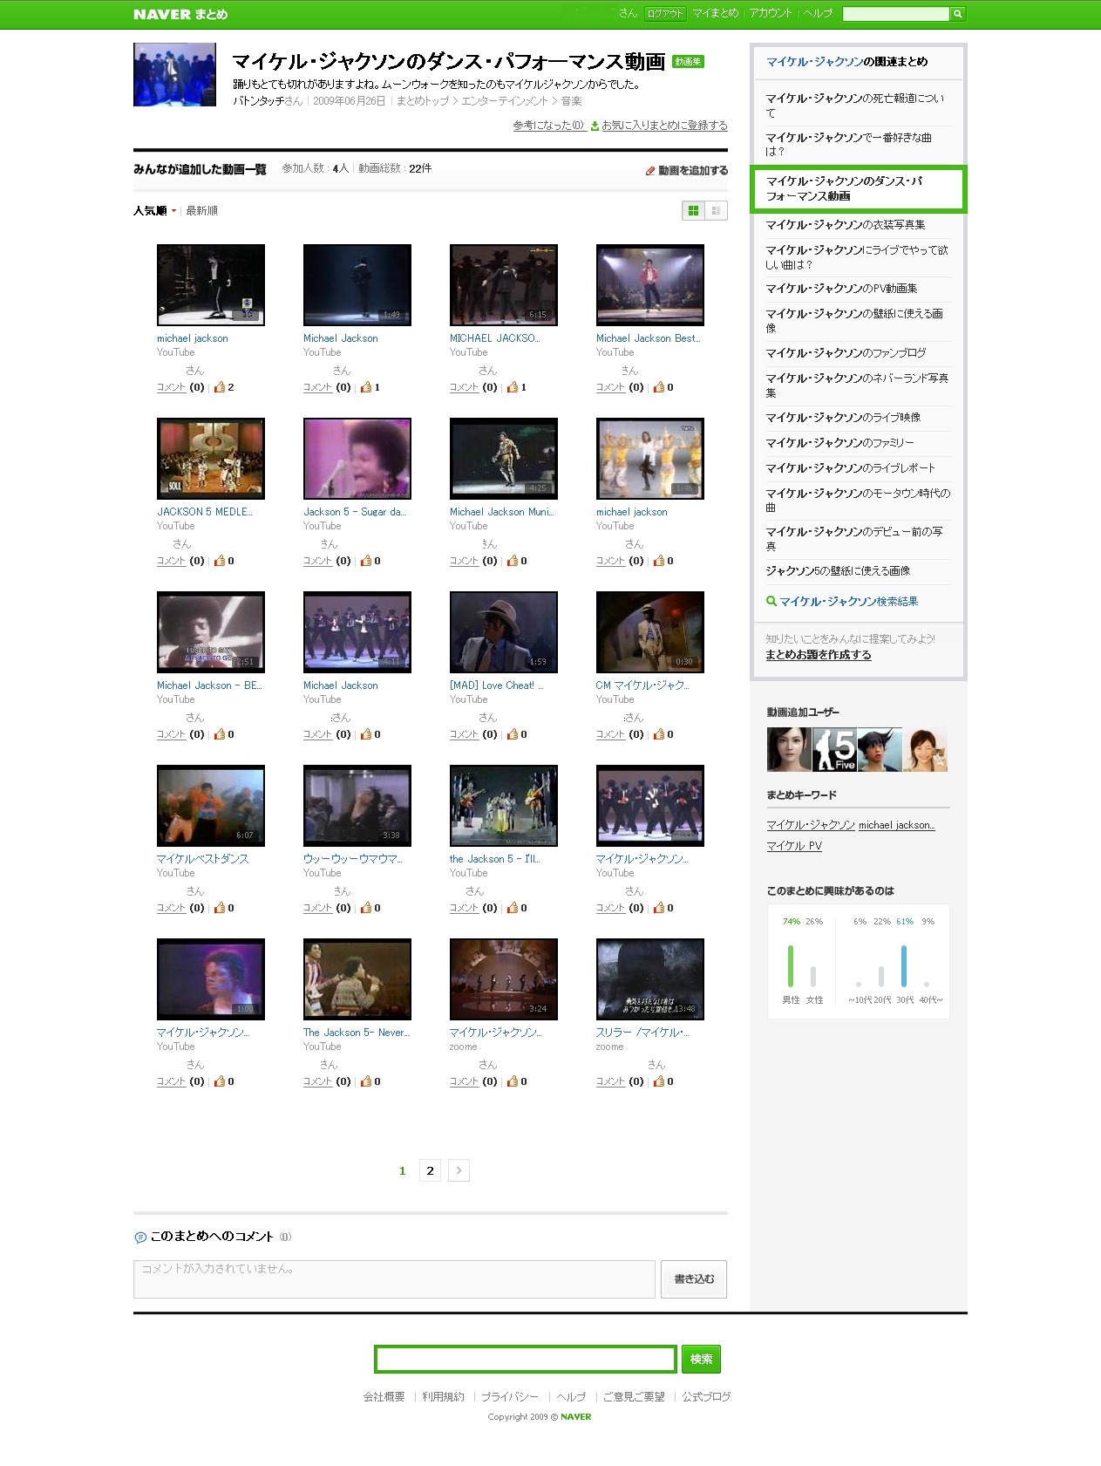This screenshot has width=1101, height=1466.
Task: Click 会社概要 in the footer
Action: coord(384,1397)
